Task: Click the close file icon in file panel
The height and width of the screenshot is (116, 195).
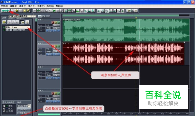Action: [x=9, y=22]
